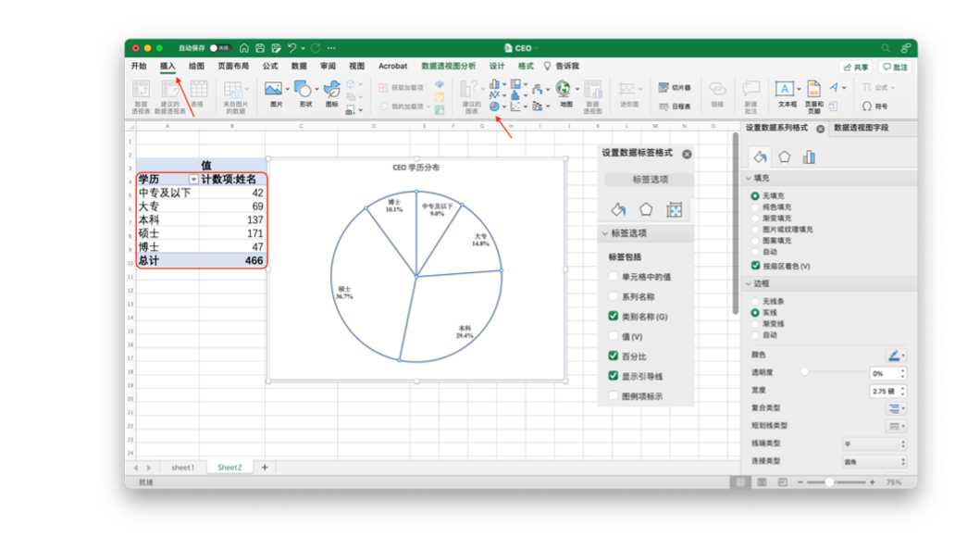Select the Effects pentagon icon in series format
Screen dimensions: 955x537
coord(784,156)
